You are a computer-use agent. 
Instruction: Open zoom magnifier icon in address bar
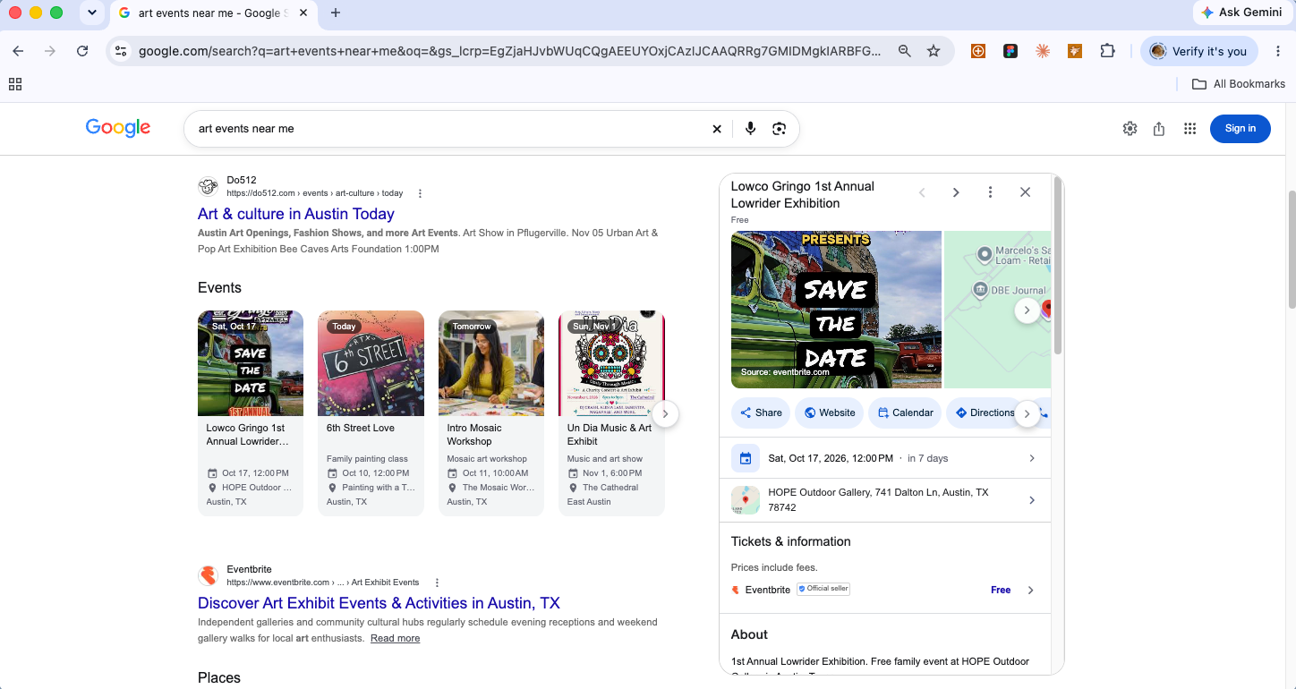point(905,51)
